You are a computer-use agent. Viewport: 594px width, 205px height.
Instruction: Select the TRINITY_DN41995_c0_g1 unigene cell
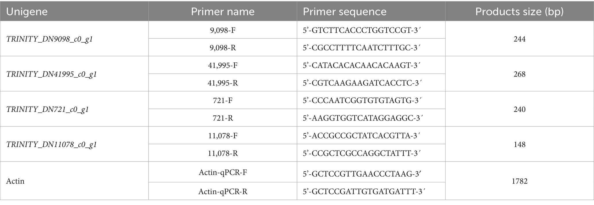pyautogui.click(x=51, y=74)
